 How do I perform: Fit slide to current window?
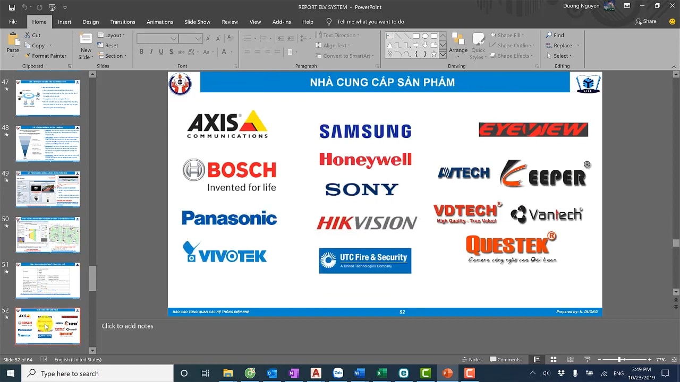pyautogui.click(x=674, y=360)
